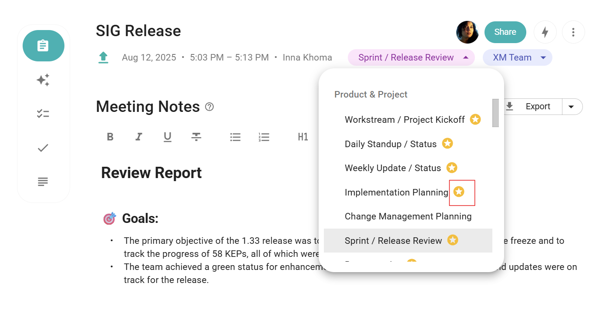Viewport: 609px width, 310px height.
Task: Choose Weekly Update / Status from list
Action: pos(393,168)
